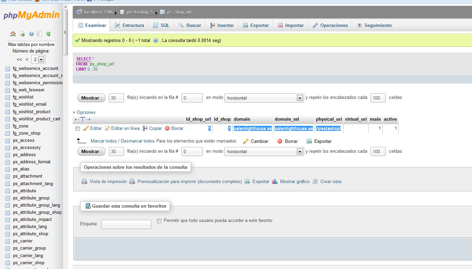The width and height of the screenshot is (472, 269).
Task: Click the pencil icon for Editar row action
Action: click(x=86, y=128)
